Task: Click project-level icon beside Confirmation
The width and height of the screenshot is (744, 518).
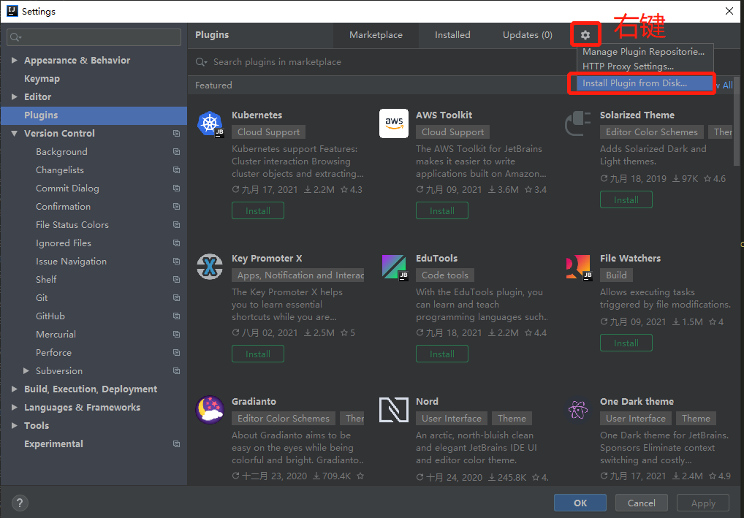Action: coord(177,206)
